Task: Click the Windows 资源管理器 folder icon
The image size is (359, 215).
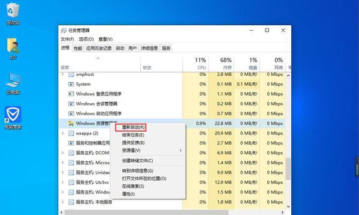Action: [71, 124]
